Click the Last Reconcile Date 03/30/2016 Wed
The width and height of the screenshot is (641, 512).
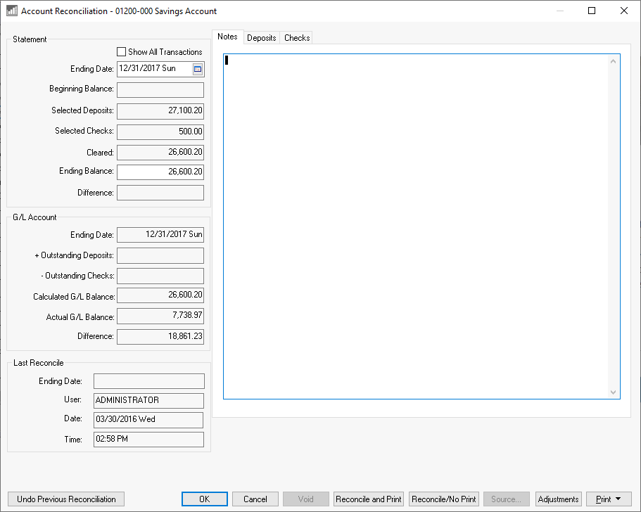click(148, 420)
